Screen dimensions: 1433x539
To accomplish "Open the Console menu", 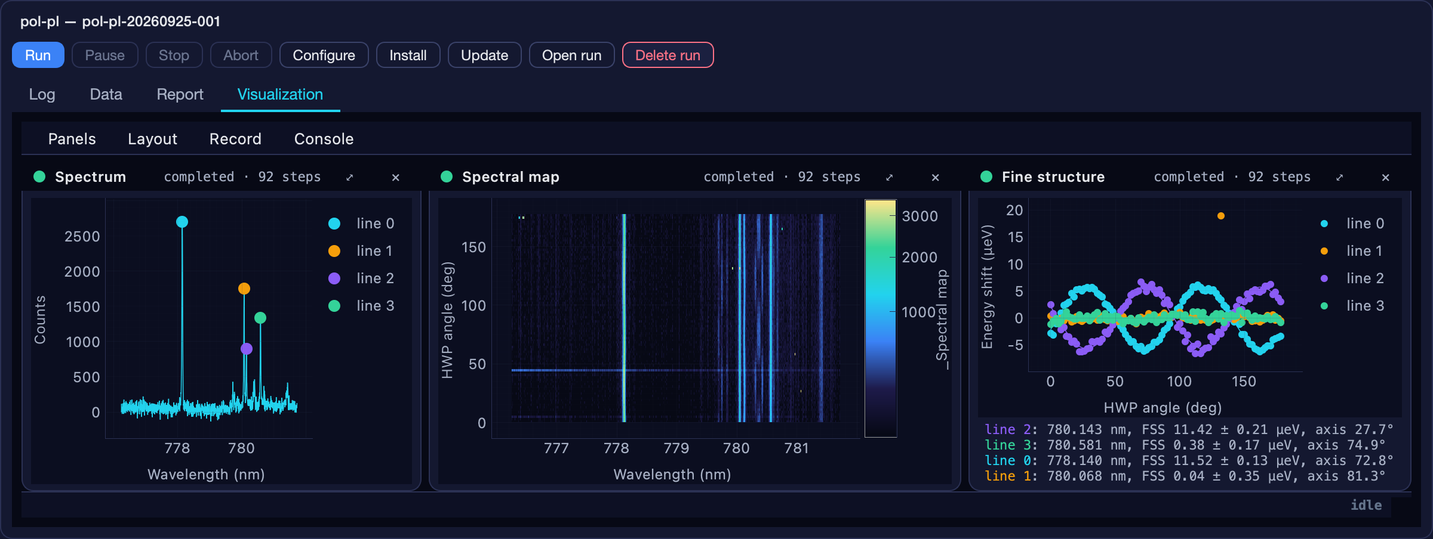I will [324, 139].
